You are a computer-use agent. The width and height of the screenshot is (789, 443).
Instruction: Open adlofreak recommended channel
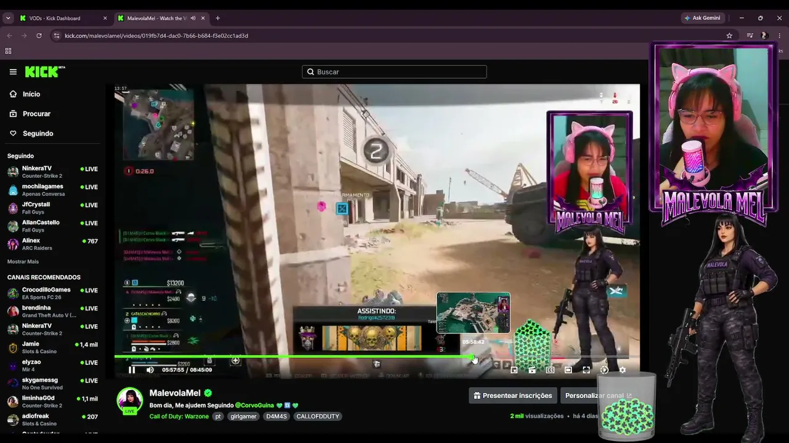point(52,420)
